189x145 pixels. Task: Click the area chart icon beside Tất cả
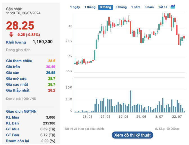pyautogui.click(x=173, y=7)
